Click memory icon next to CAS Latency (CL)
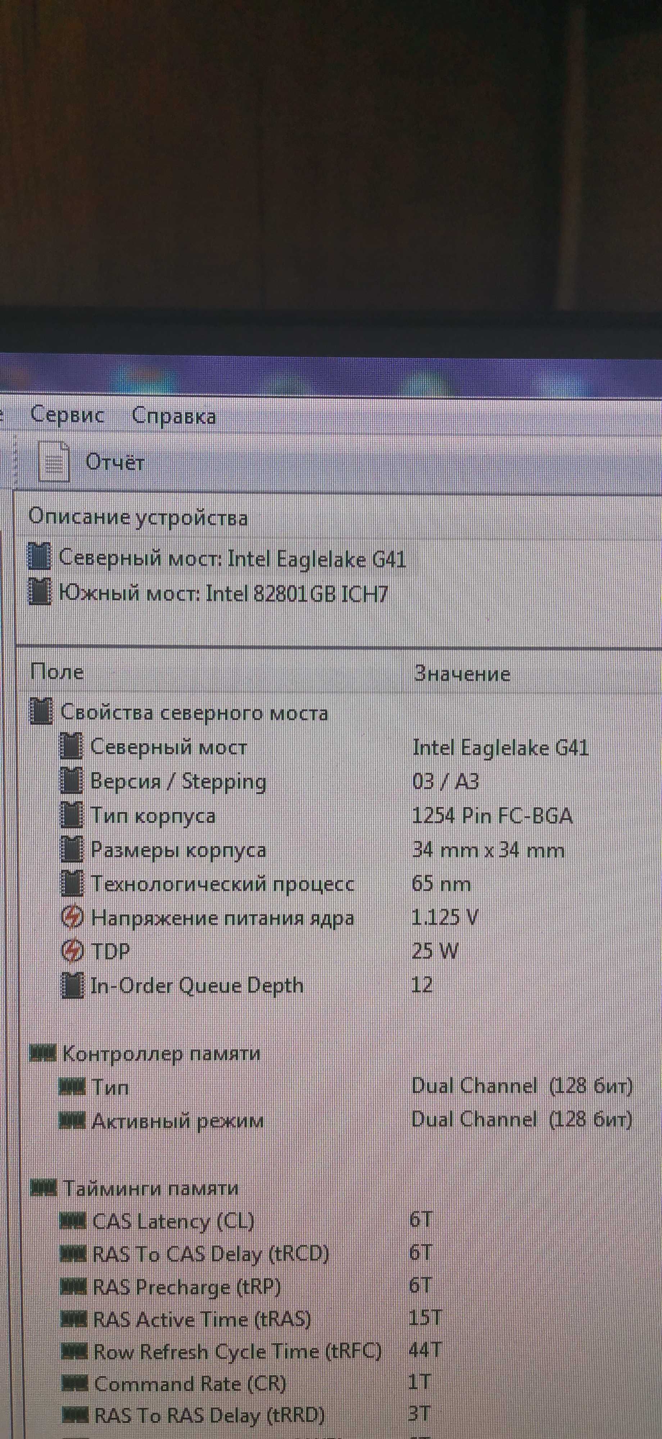Viewport: 662px width, 1439px height. (x=73, y=1221)
